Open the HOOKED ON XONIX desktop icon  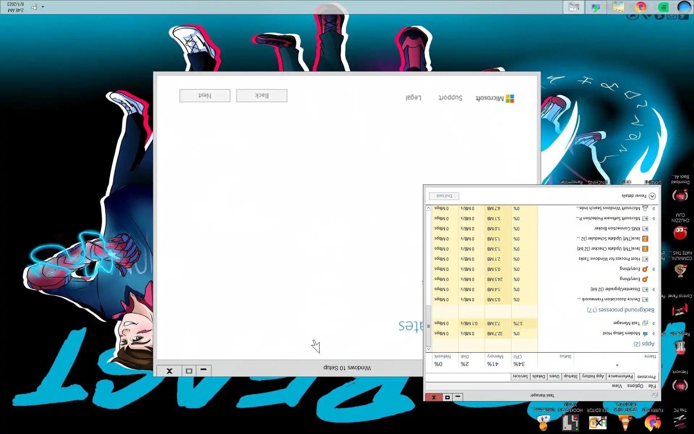[x=570, y=422]
